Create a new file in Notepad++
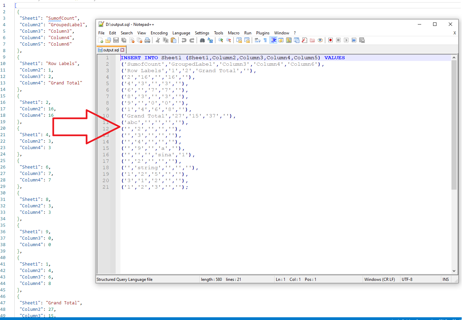 tap(101, 40)
